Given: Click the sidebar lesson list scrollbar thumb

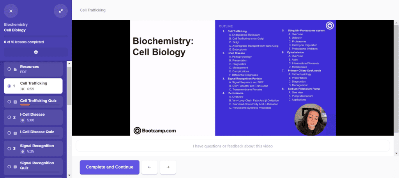Looking at the screenshot, I should 69,86.
